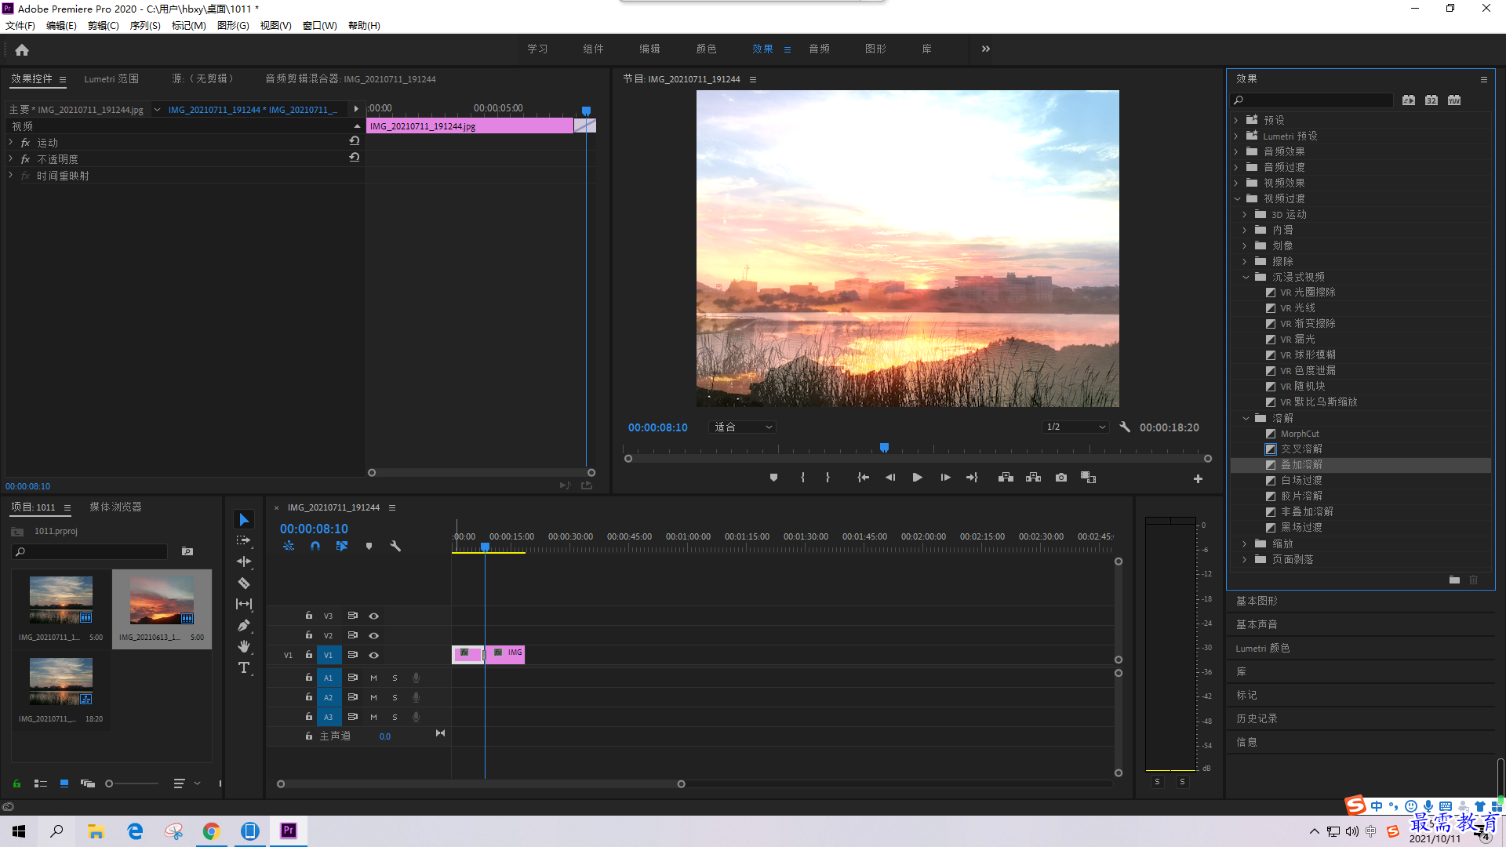
Task: Select the Slip tool
Action: coord(244,604)
